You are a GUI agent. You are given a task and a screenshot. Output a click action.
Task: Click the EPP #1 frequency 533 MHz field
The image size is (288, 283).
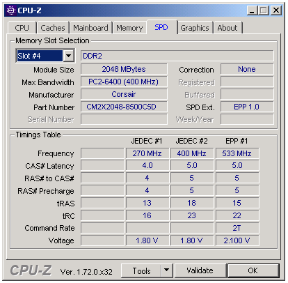(x=237, y=153)
